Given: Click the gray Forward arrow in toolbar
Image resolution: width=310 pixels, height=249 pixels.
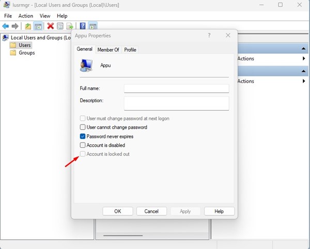Looking at the screenshot, I should tap(15, 26).
